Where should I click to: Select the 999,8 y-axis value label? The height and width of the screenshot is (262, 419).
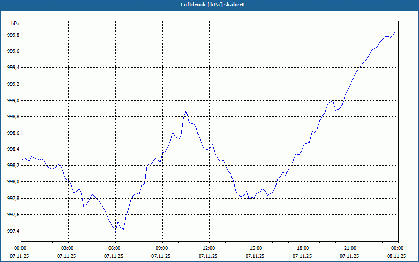tap(12, 35)
